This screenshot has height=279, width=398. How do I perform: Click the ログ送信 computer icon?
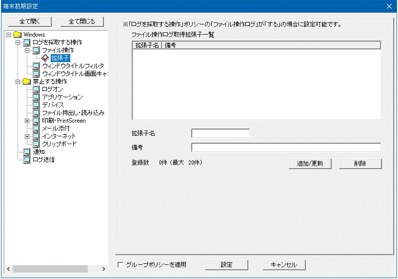click(27, 159)
